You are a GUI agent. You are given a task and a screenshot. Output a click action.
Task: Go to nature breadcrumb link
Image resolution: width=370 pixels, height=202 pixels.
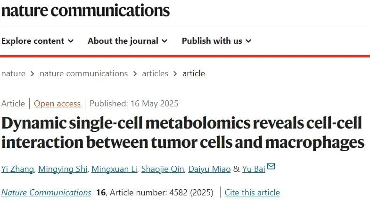(x=13, y=73)
